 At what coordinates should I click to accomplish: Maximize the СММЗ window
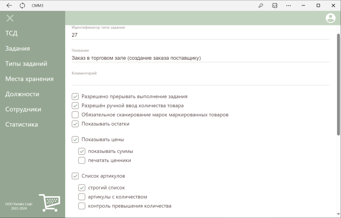tap(318, 5)
